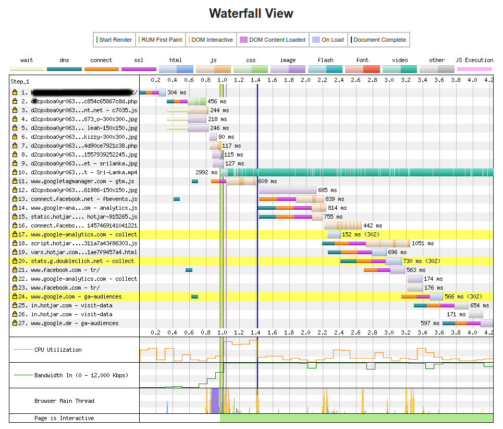
Task: Click lock icon next to row 17 google-analytics collect
Action: [15, 234]
